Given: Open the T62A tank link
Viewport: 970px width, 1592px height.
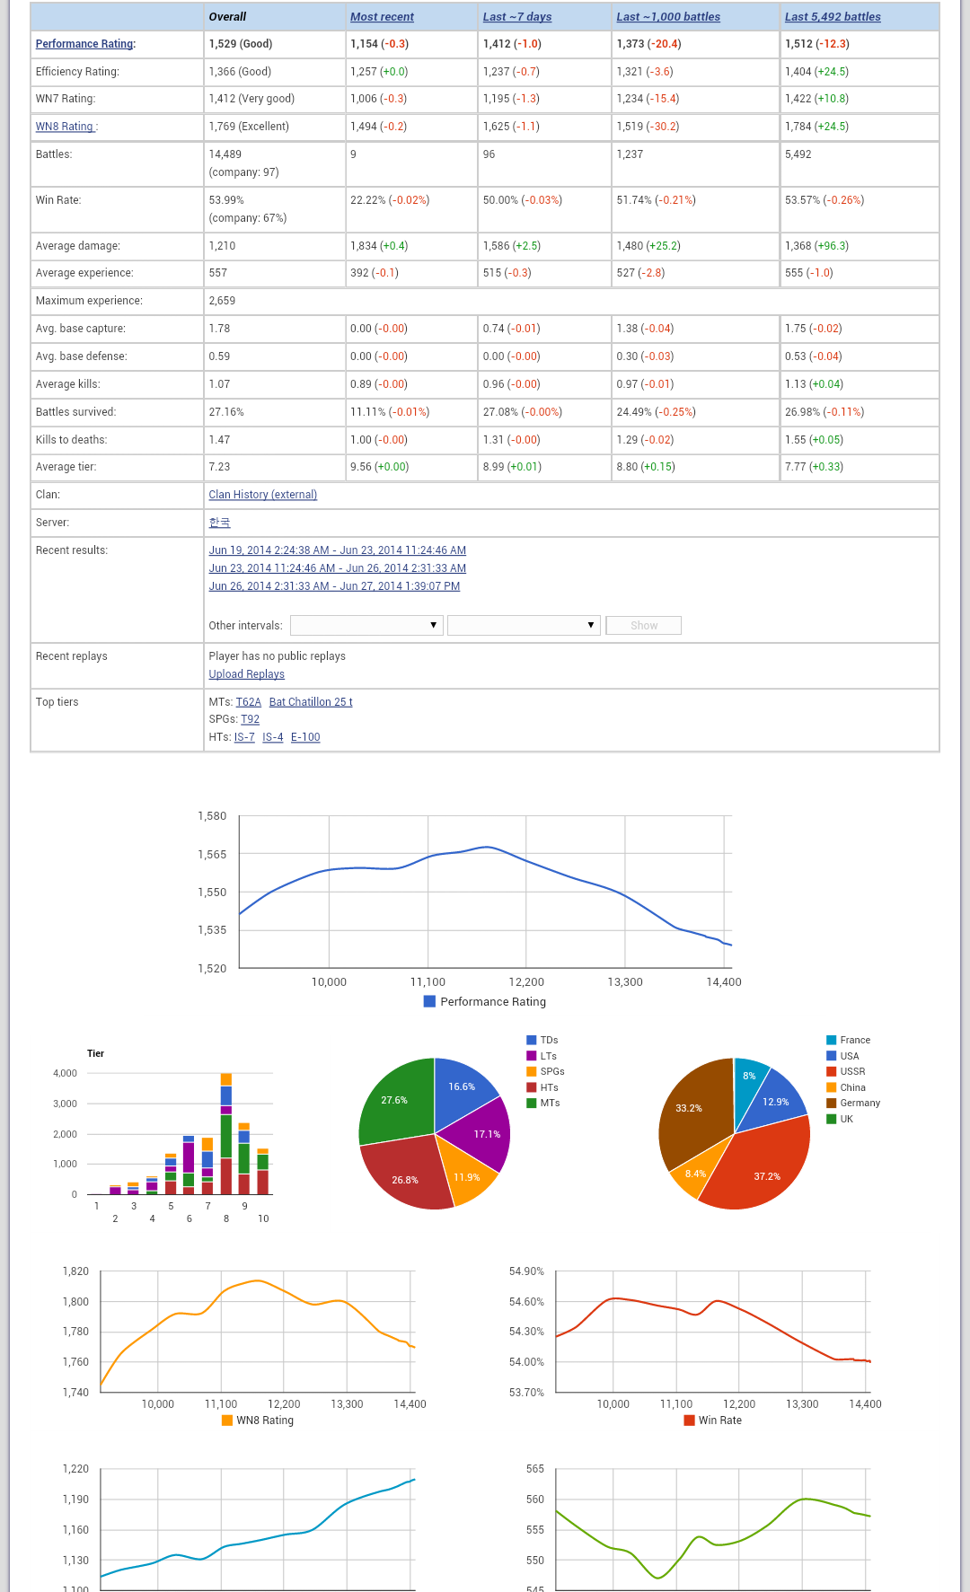Looking at the screenshot, I should (248, 702).
